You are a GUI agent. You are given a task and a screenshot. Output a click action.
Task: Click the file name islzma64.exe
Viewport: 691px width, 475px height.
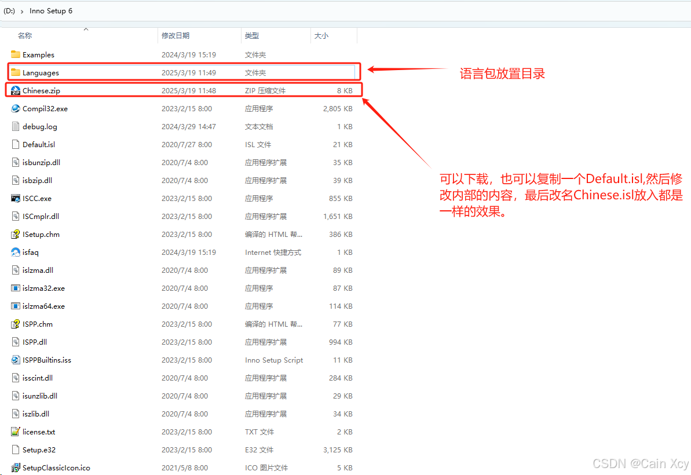click(43, 306)
